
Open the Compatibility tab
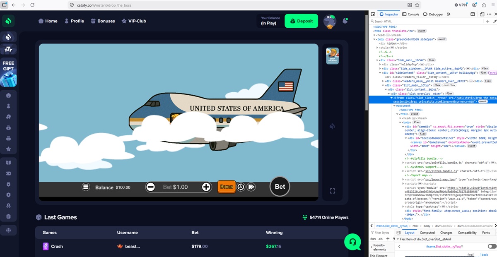click(467, 233)
